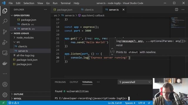The width and height of the screenshot is (188, 105).
Task: Open the Run and Debug view
Action: [5, 42]
